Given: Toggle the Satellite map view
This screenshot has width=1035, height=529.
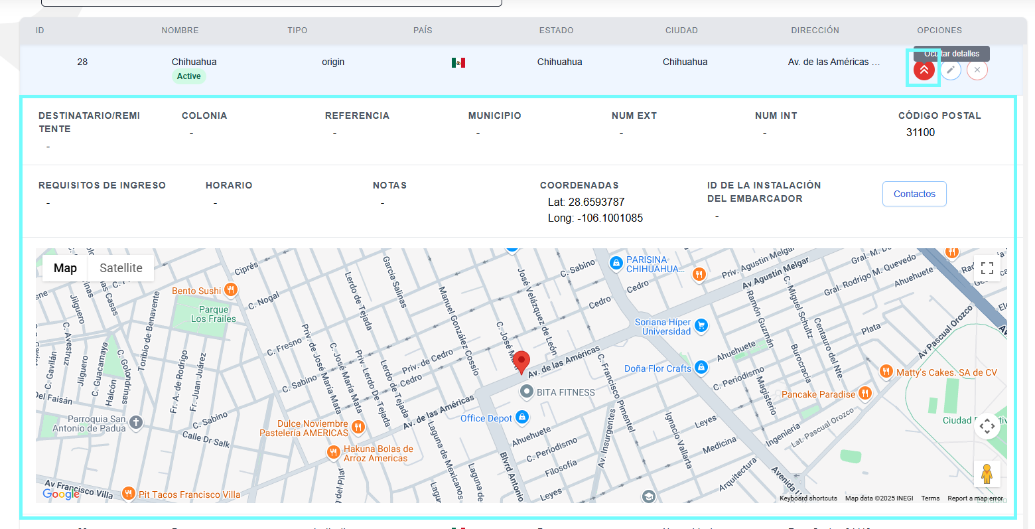Looking at the screenshot, I should (121, 267).
